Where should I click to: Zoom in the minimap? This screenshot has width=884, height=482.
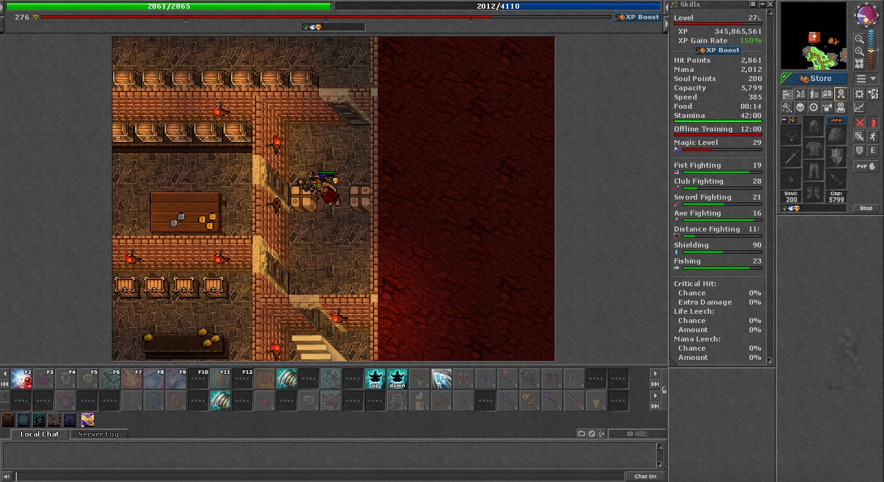859,51
